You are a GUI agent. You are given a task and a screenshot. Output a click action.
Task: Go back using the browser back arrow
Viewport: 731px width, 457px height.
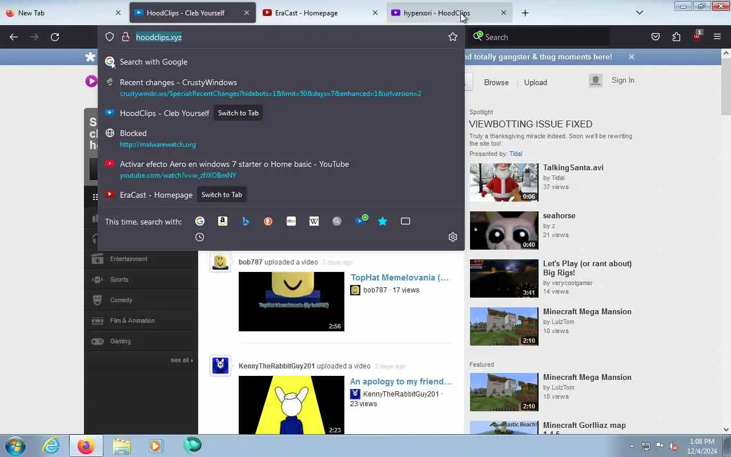(14, 37)
